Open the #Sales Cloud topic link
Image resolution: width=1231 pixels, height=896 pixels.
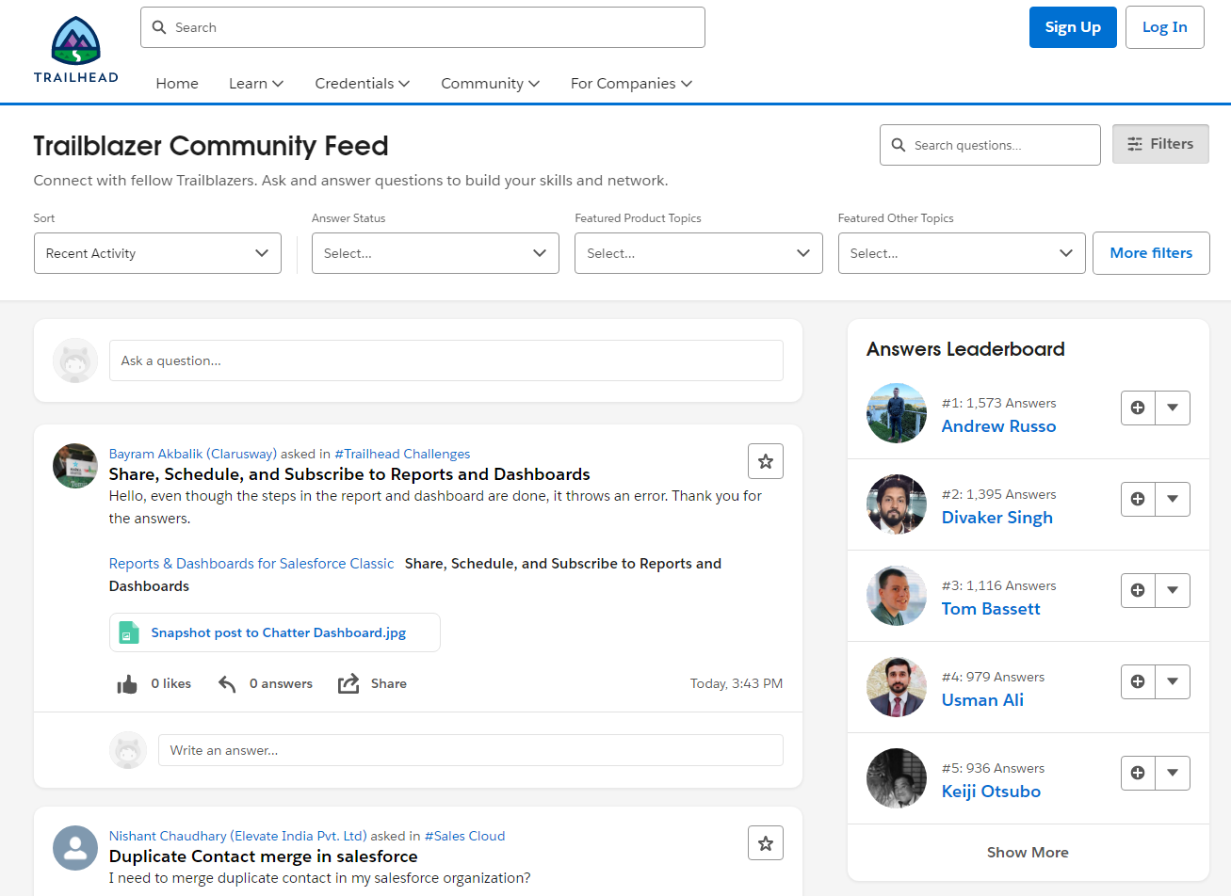pyautogui.click(x=464, y=836)
